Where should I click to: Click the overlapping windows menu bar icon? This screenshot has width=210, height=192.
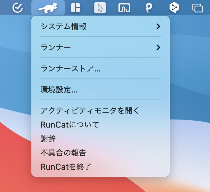point(198,8)
